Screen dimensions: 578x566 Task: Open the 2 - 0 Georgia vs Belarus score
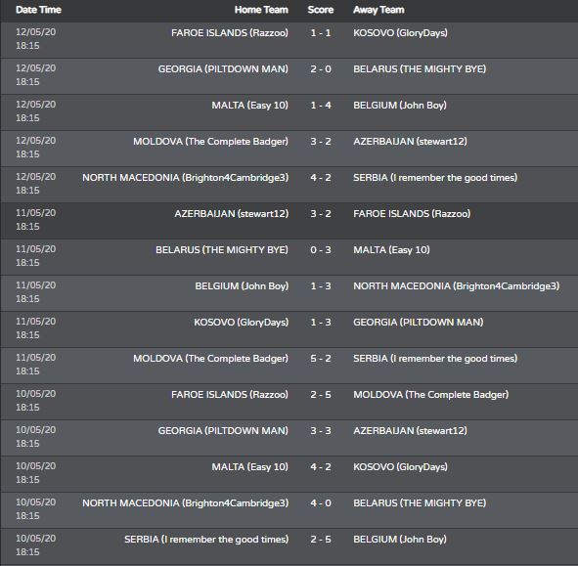321,68
